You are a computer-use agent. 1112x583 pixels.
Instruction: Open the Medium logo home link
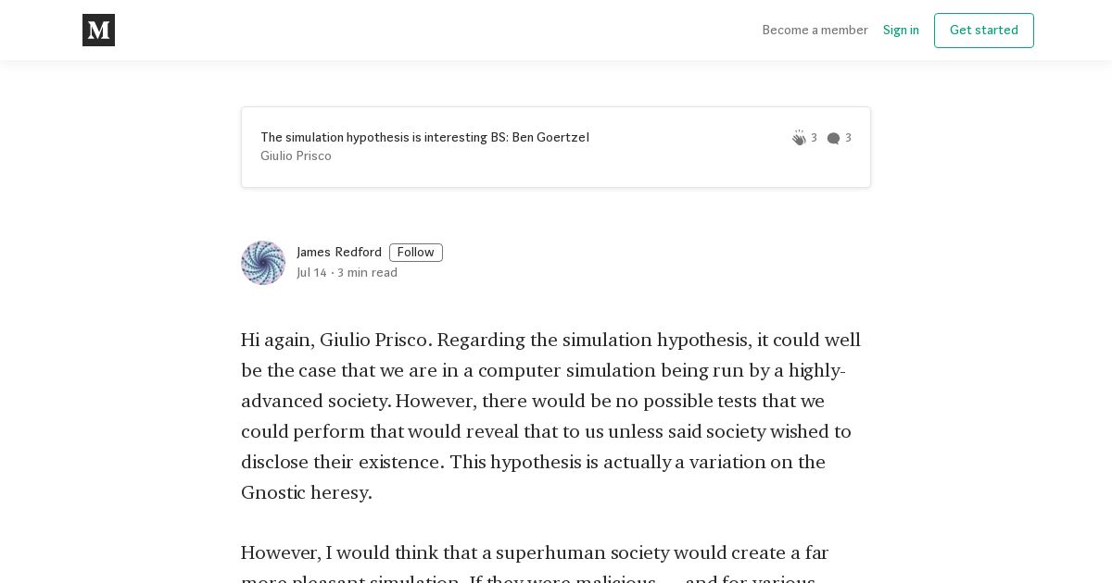pos(98,31)
